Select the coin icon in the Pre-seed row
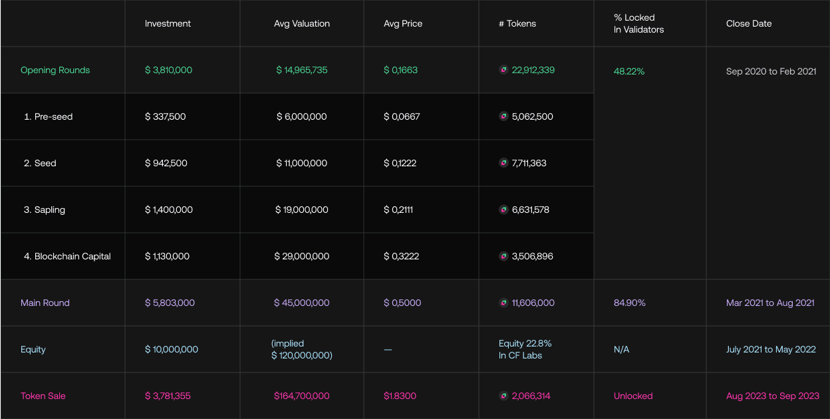The width and height of the screenshot is (830, 419). pos(503,116)
